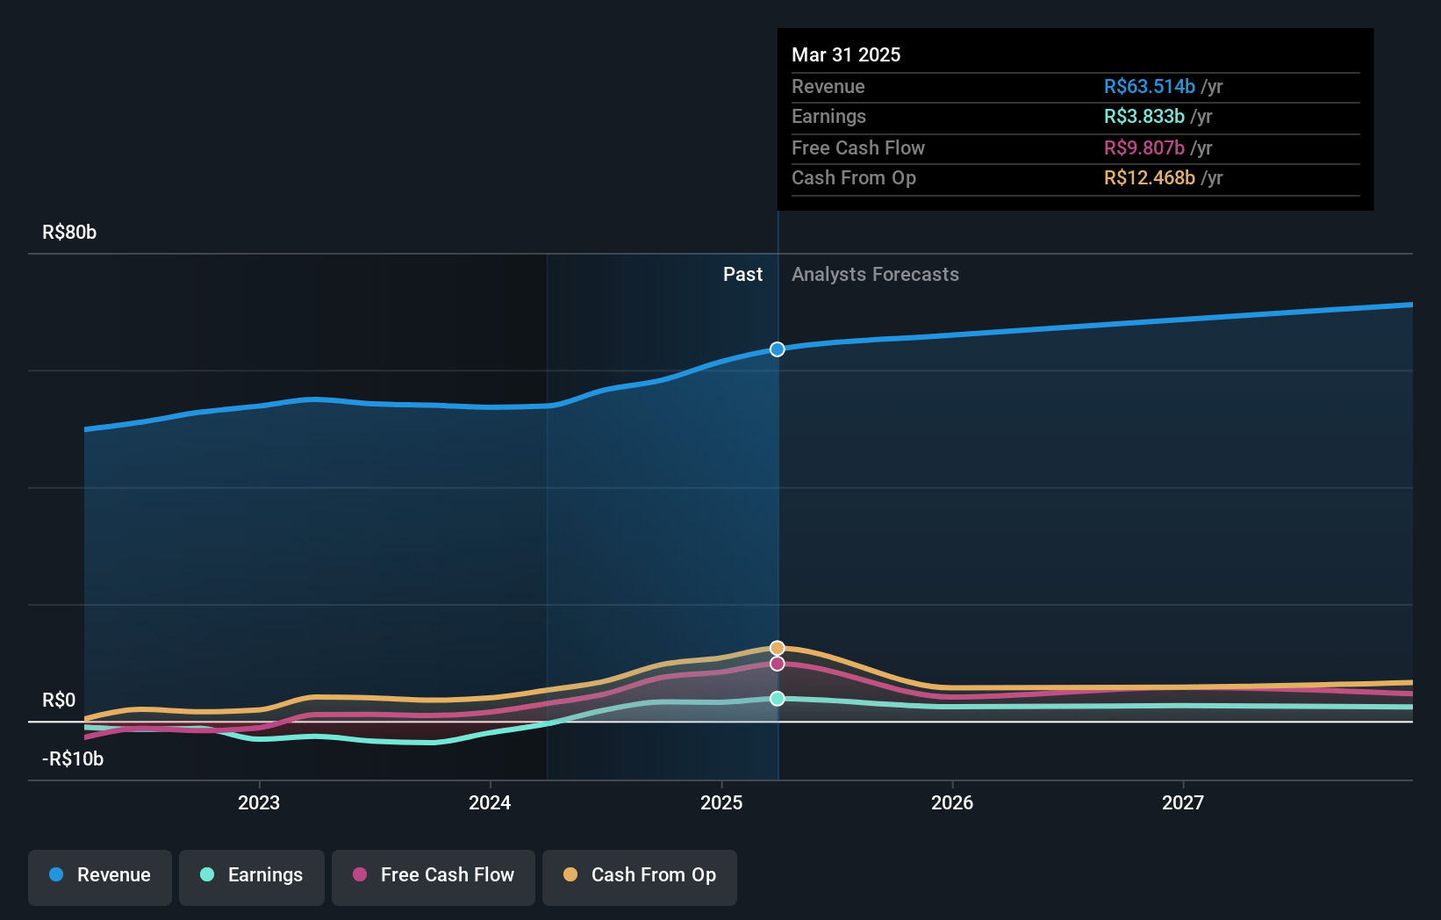The width and height of the screenshot is (1441, 920).
Task: Click the R$3.833b earnings value
Action: 1144,117
